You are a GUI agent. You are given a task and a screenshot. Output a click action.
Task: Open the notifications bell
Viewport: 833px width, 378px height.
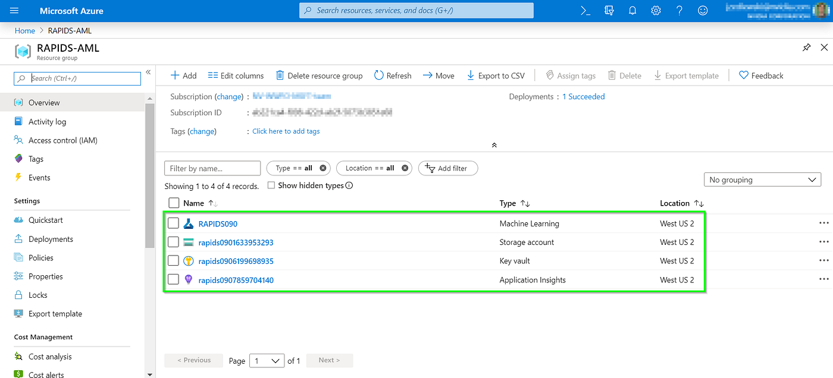tap(632, 11)
